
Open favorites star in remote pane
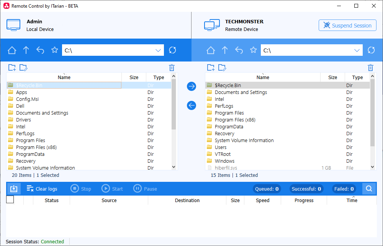[253, 50]
